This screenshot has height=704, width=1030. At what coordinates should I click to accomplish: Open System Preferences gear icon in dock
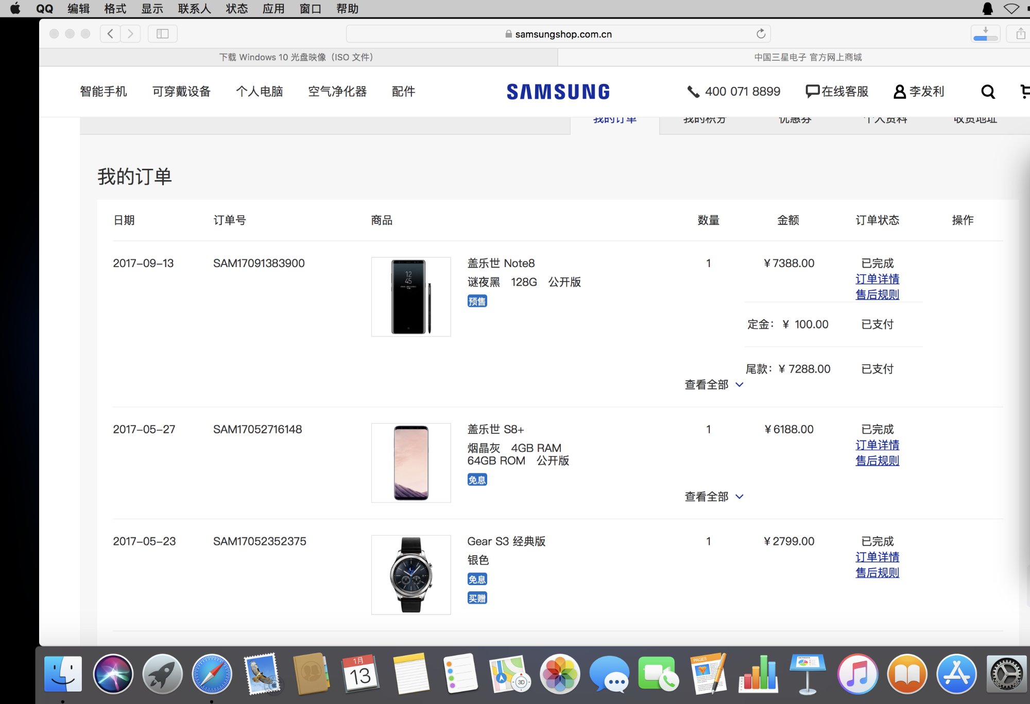pyautogui.click(x=1006, y=674)
